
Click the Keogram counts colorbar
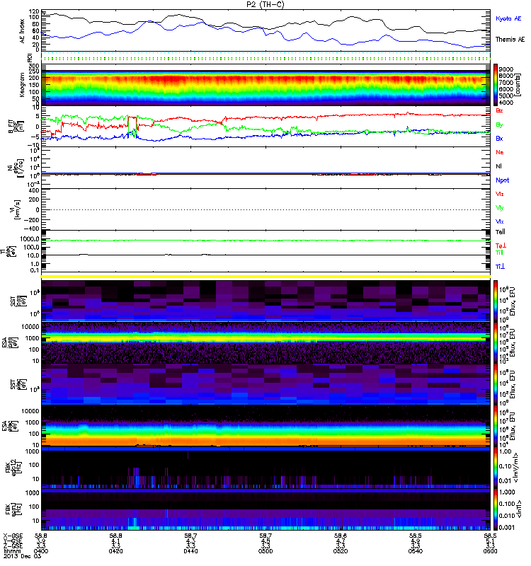point(496,85)
